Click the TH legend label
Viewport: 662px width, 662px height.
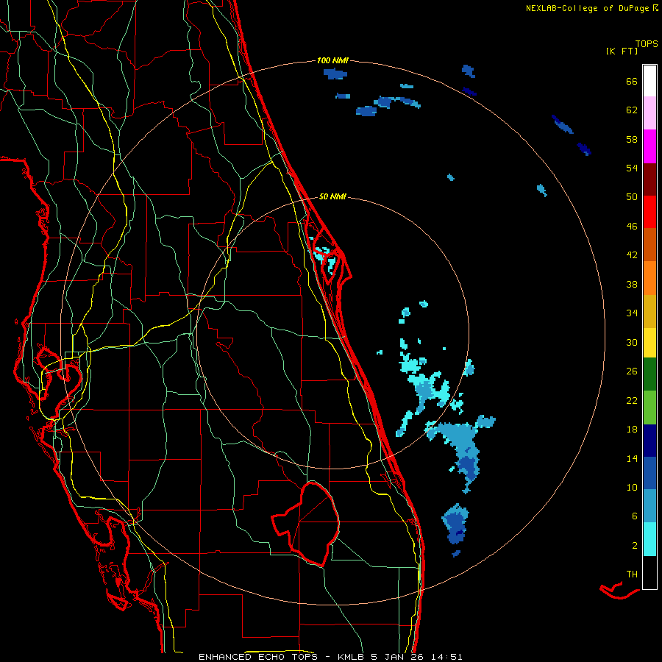(x=632, y=574)
